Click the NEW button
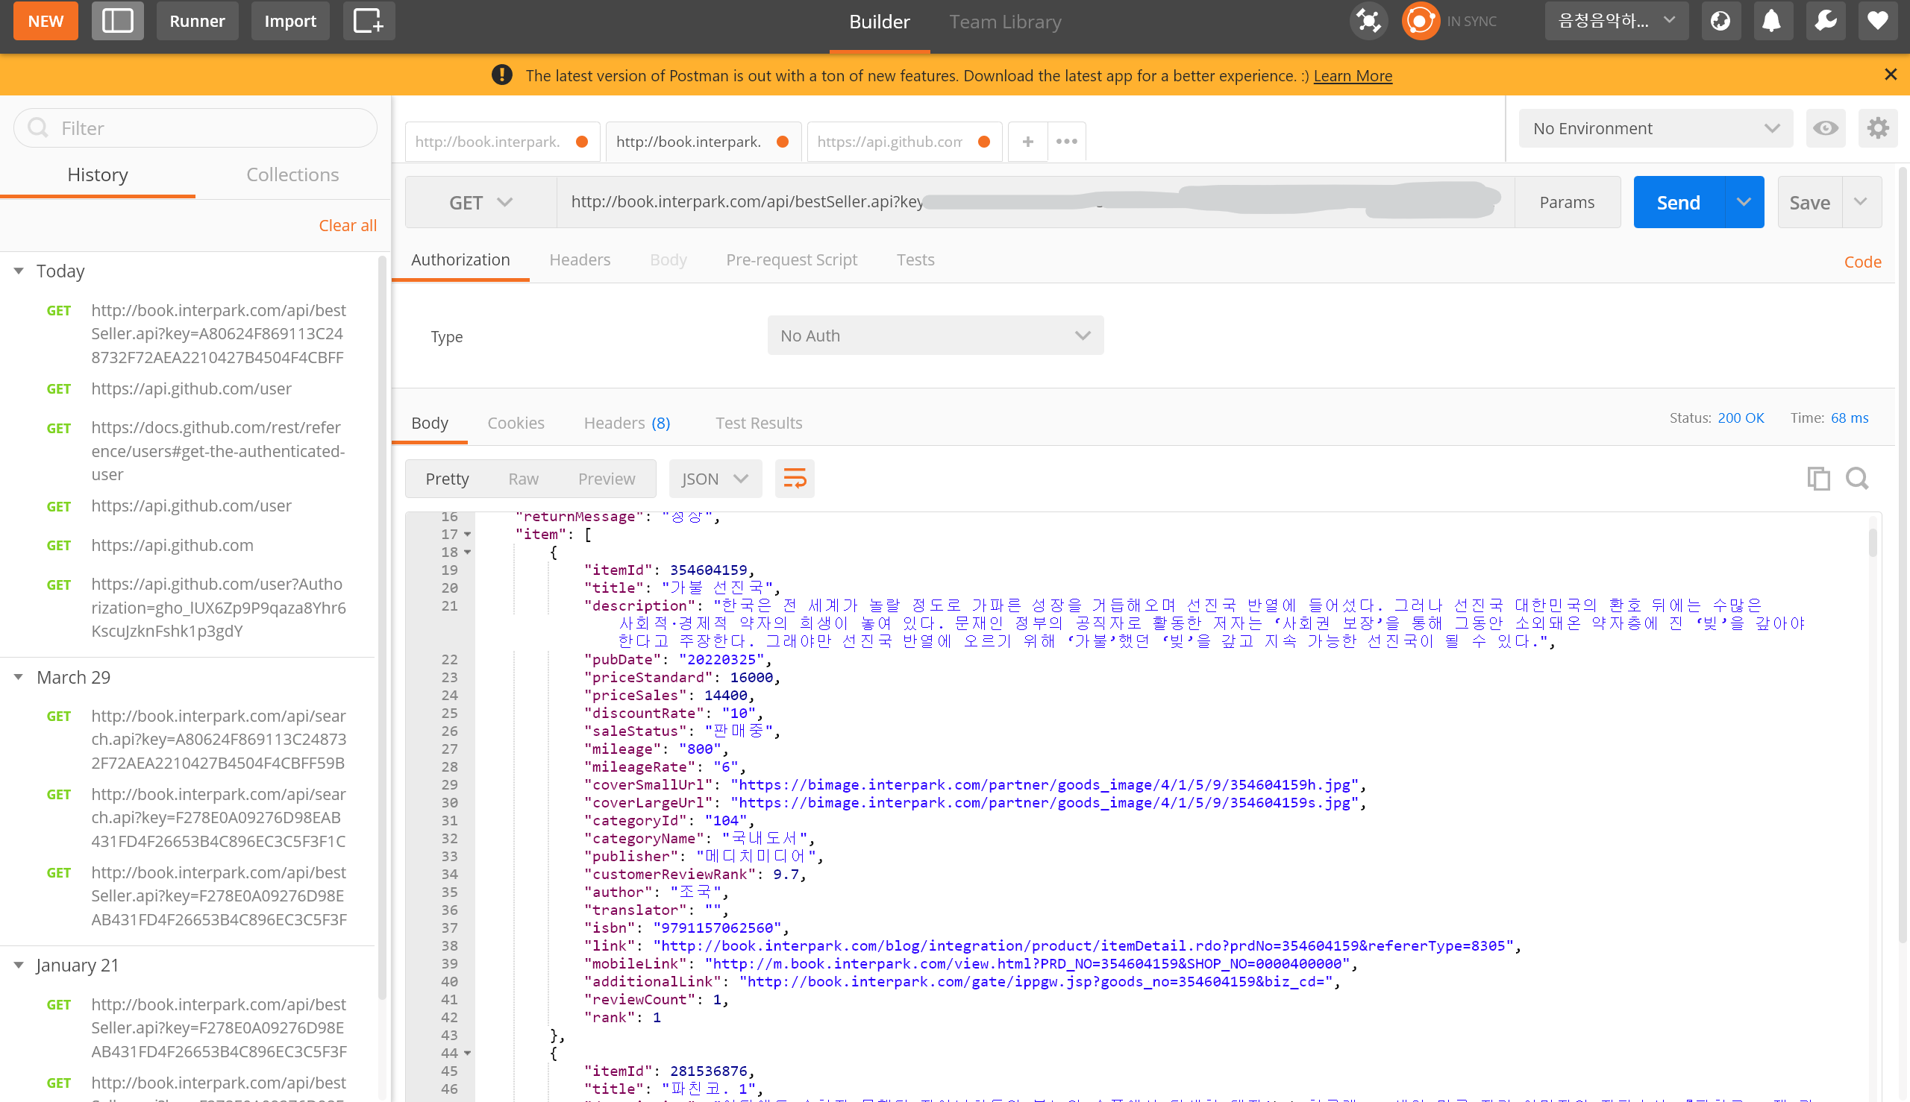This screenshot has width=1910, height=1102. [x=46, y=20]
